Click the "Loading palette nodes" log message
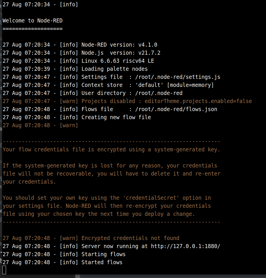266x278 pixels. click(x=114, y=69)
